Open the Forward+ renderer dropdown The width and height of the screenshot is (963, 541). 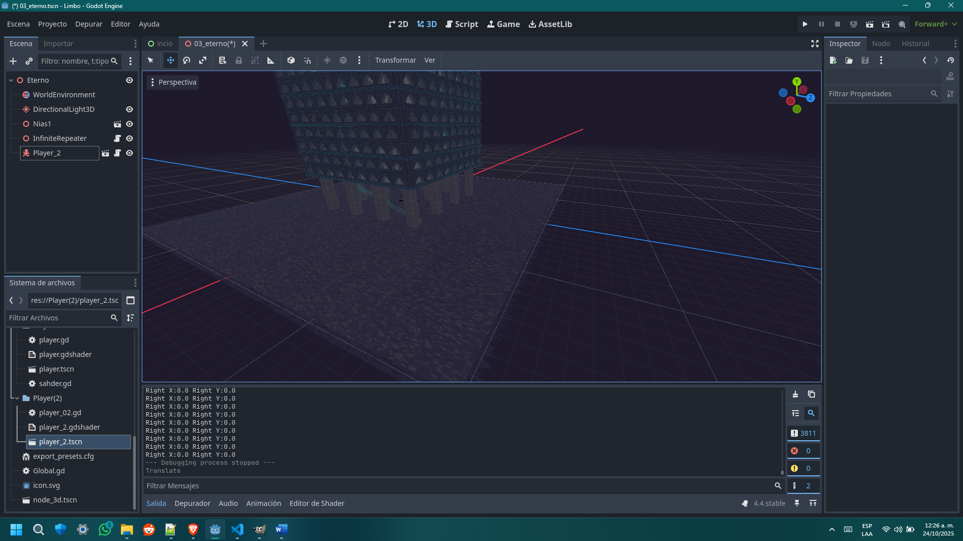935,24
